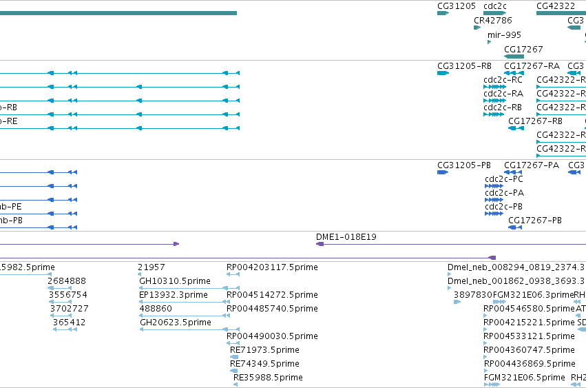Open the CG42322 gene label

[556, 6]
